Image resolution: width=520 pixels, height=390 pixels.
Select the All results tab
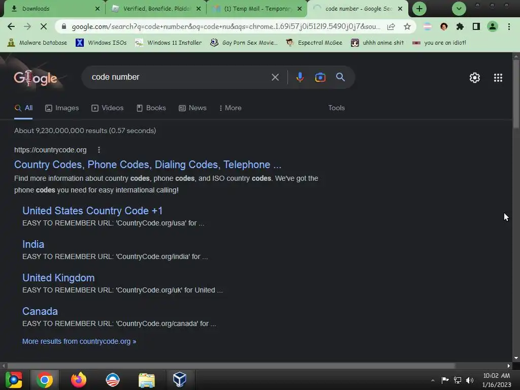pyautogui.click(x=23, y=108)
